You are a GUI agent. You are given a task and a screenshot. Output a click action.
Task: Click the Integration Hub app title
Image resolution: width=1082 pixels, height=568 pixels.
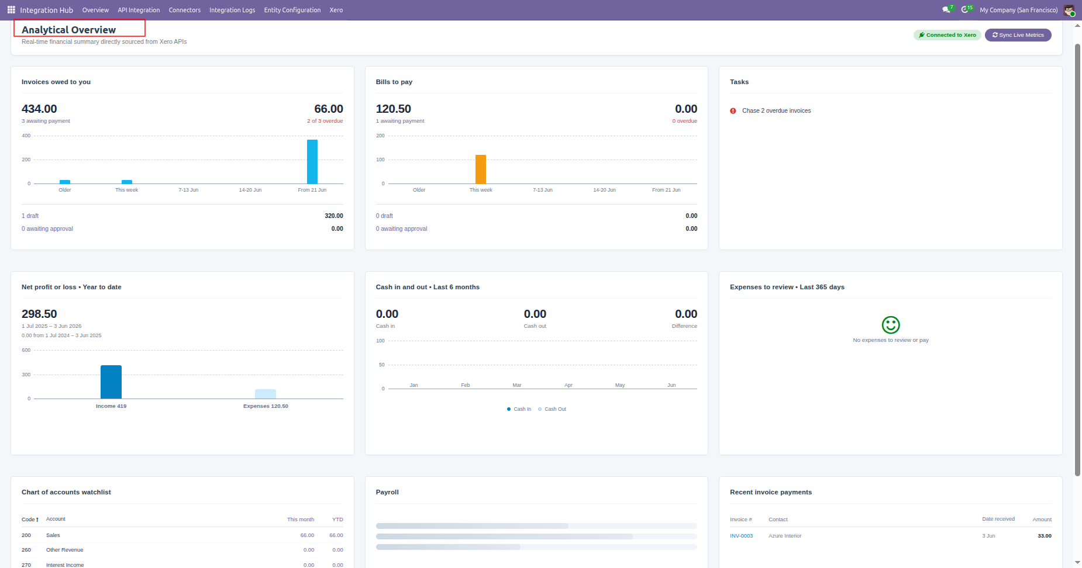point(47,10)
